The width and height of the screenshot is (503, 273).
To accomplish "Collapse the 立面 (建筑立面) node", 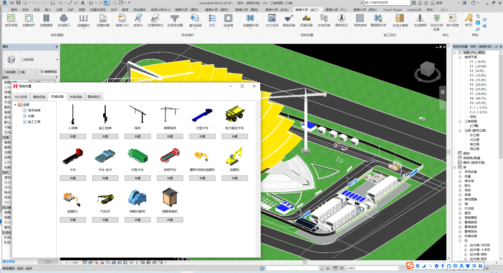I will click(460, 131).
